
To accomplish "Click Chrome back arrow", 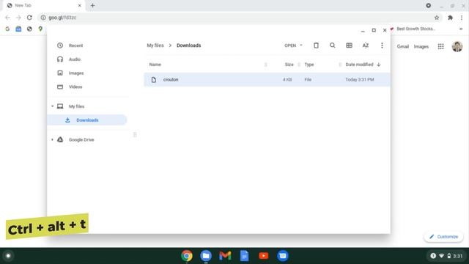I will 7,18.
